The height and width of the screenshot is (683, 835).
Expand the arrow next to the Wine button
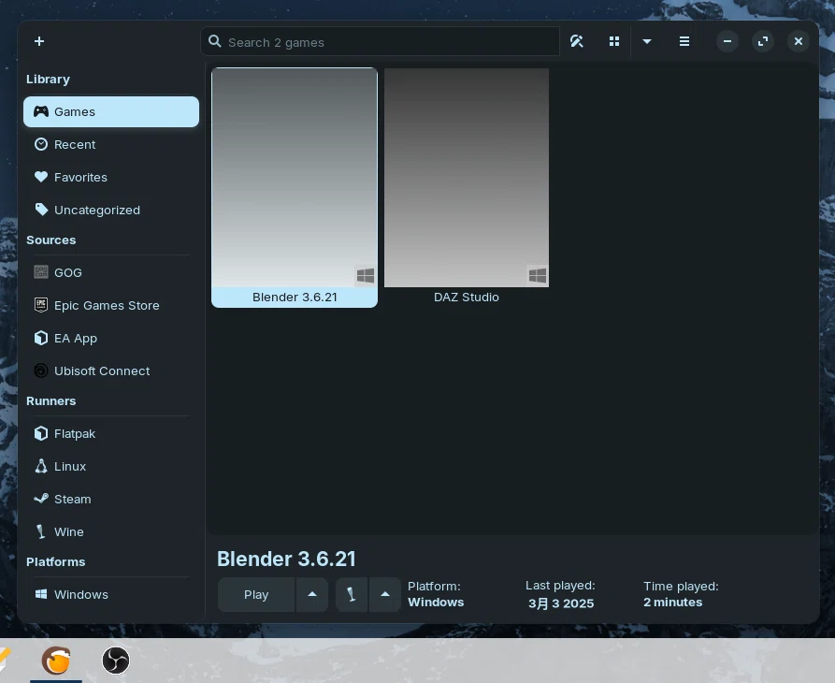click(385, 594)
